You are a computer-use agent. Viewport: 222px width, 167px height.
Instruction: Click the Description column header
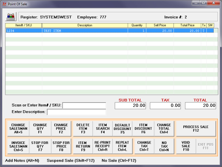[85, 26]
